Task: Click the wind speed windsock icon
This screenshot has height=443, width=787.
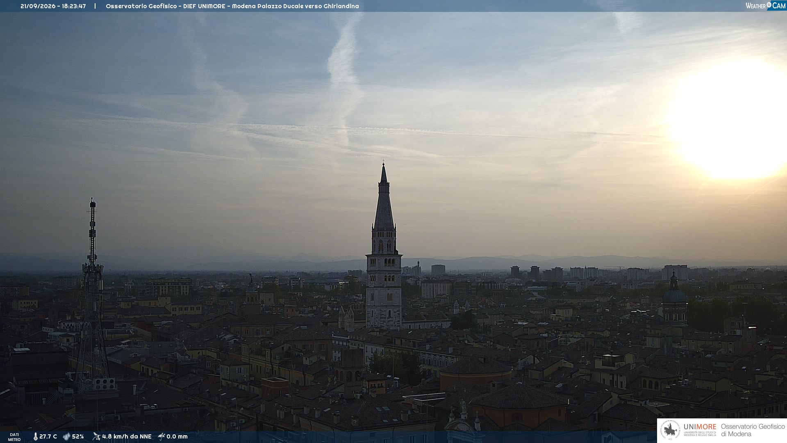Action: pos(96,436)
